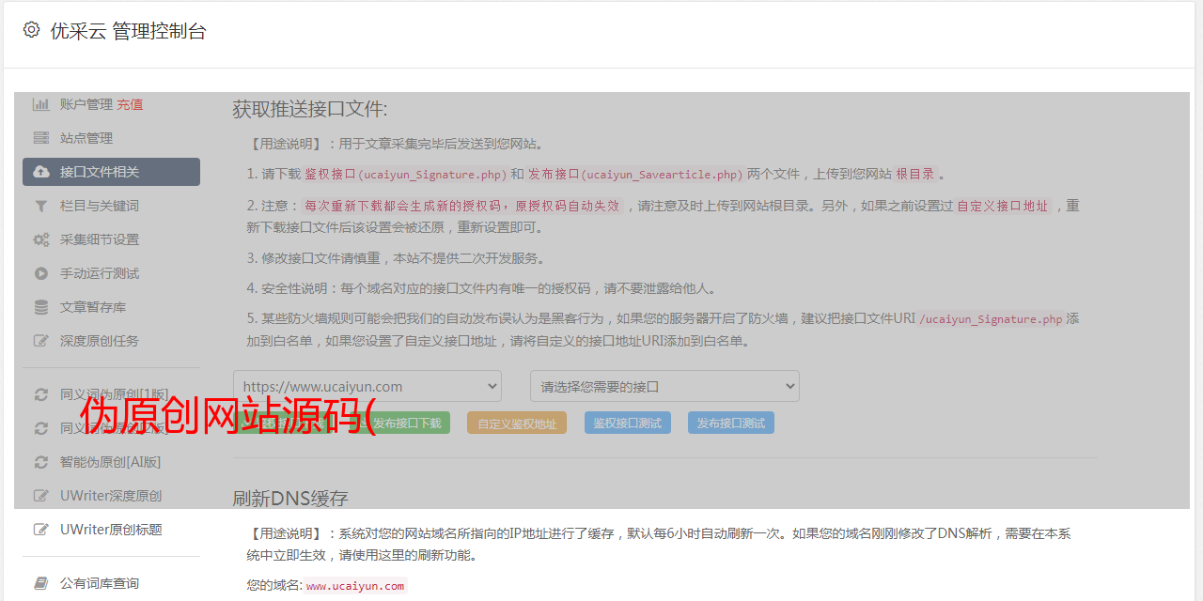Click the 优采云 管理控制台 header title
Image resolution: width=1203 pixels, height=601 pixels.
coord(128,31)
